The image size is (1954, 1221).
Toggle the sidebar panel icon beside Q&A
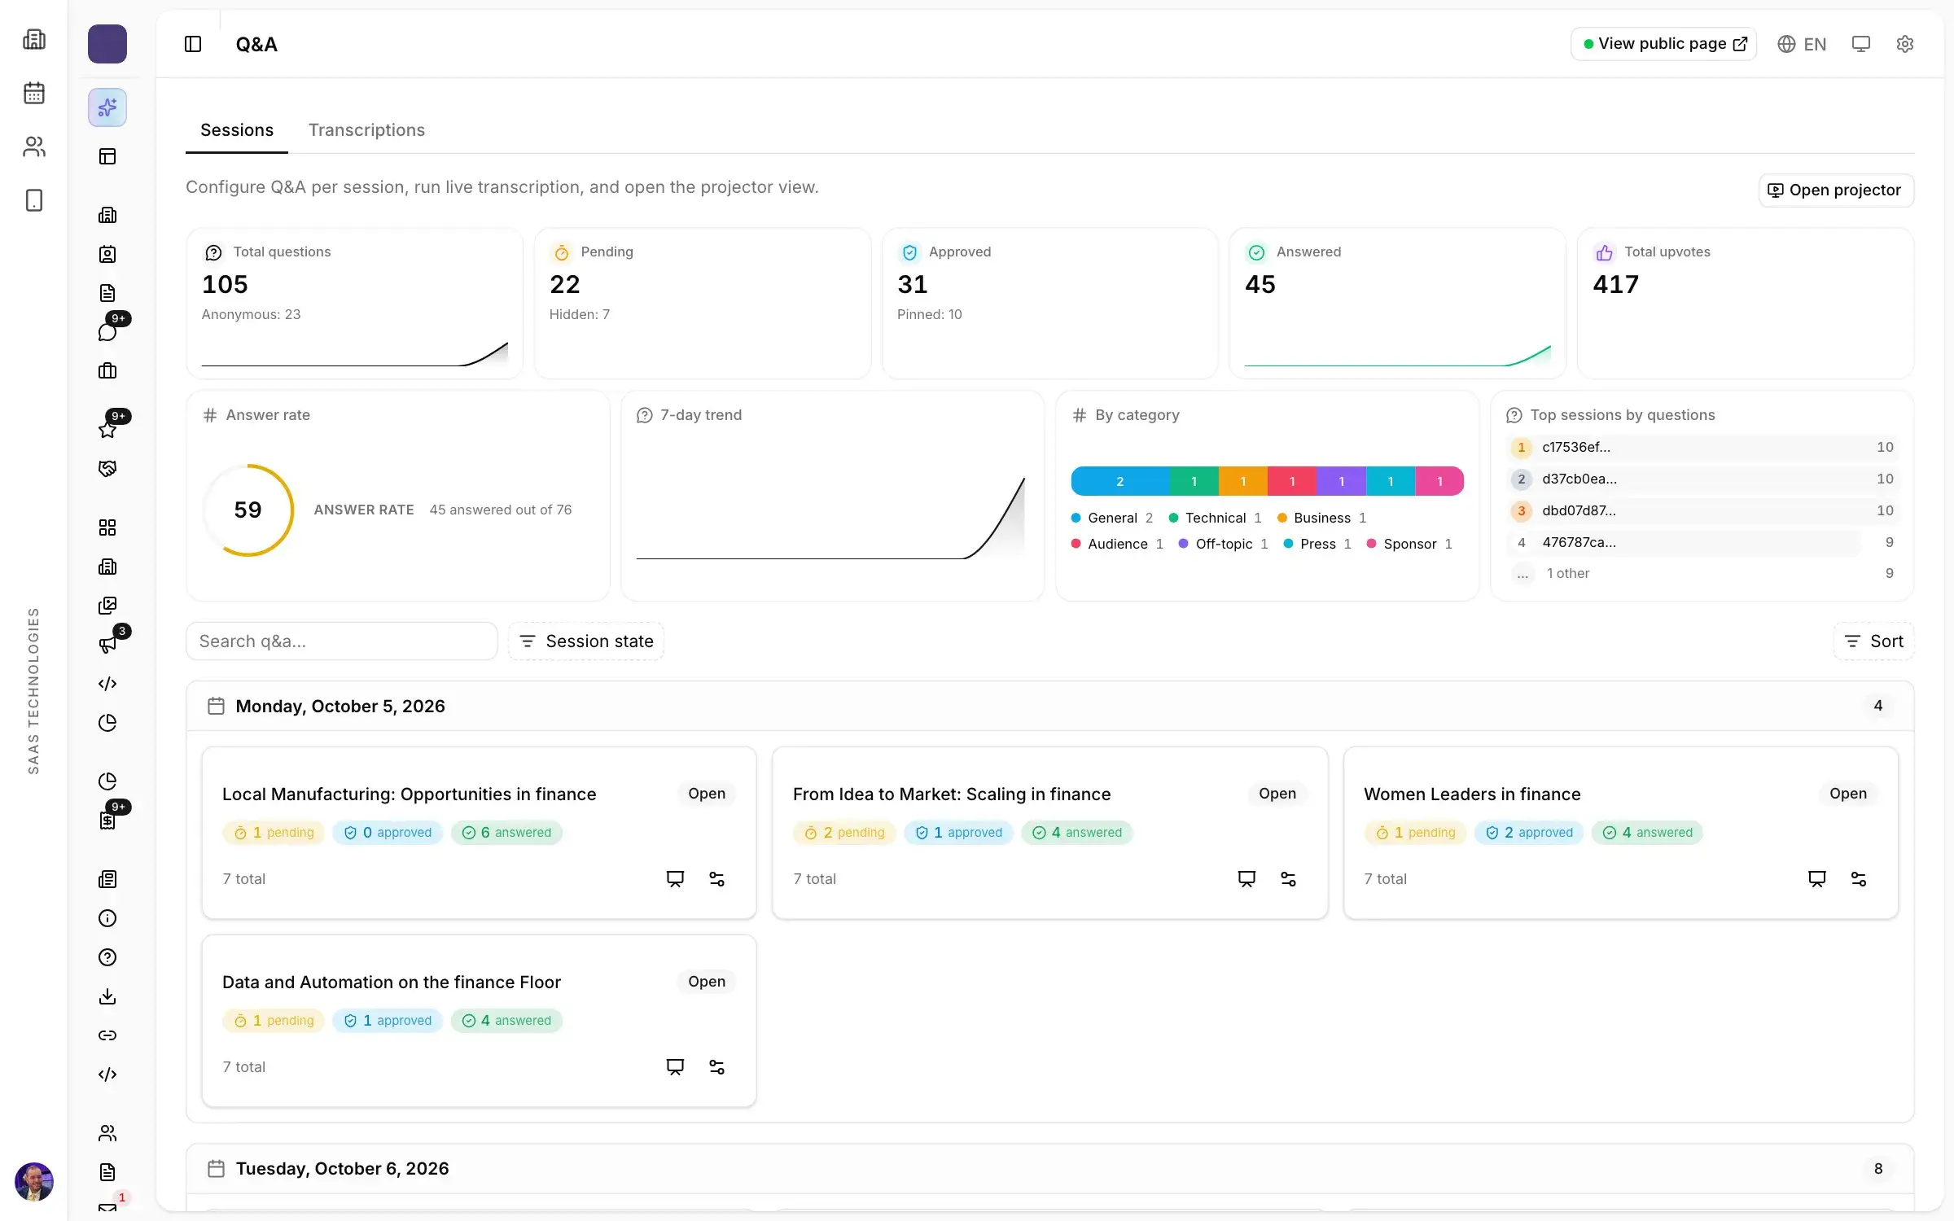[193, 44]
